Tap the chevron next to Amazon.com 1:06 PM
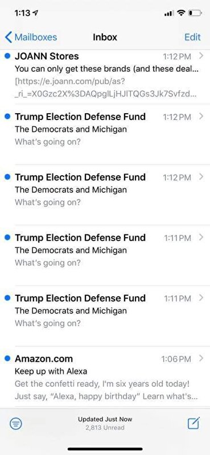210x455 pixels. coord(201,359)
